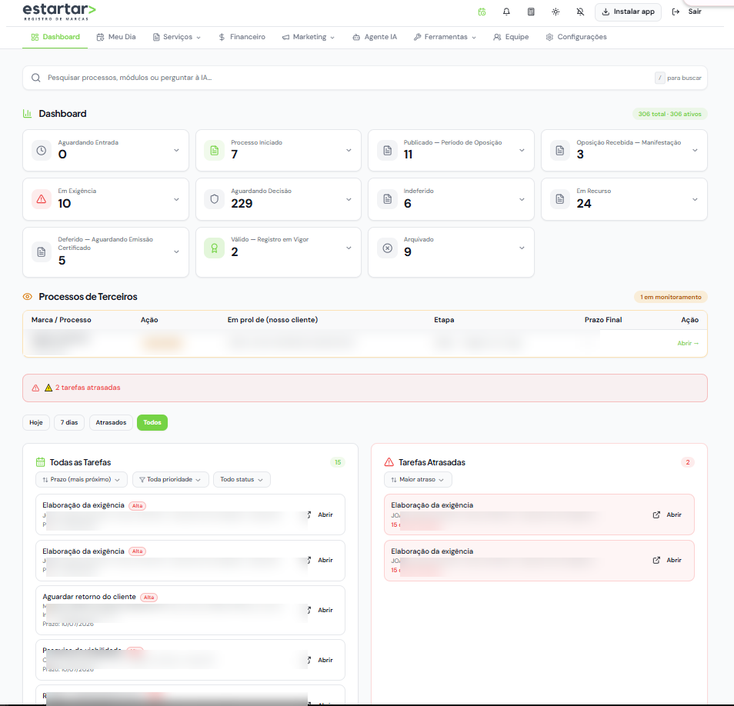Click clock icon on Aguardando Entrada card
This screenshot has width=734, height=706.
42,151
